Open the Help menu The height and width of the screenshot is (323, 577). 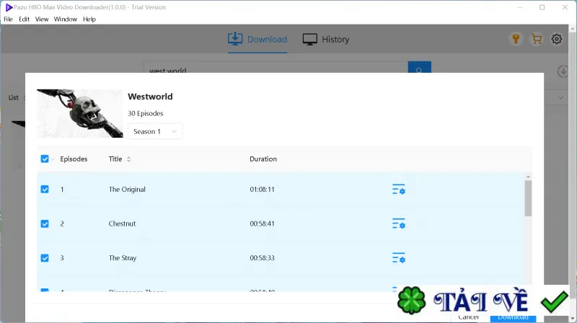[x=89, y=19]
